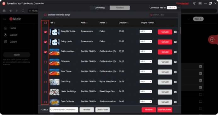Check the Scar Tissue checkbox
Screen dimensions: 218x115
[x=45, y=72]
